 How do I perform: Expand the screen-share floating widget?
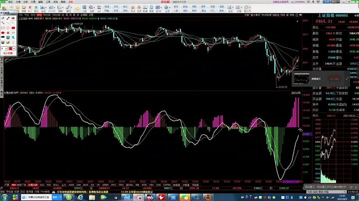coord(347,79)
